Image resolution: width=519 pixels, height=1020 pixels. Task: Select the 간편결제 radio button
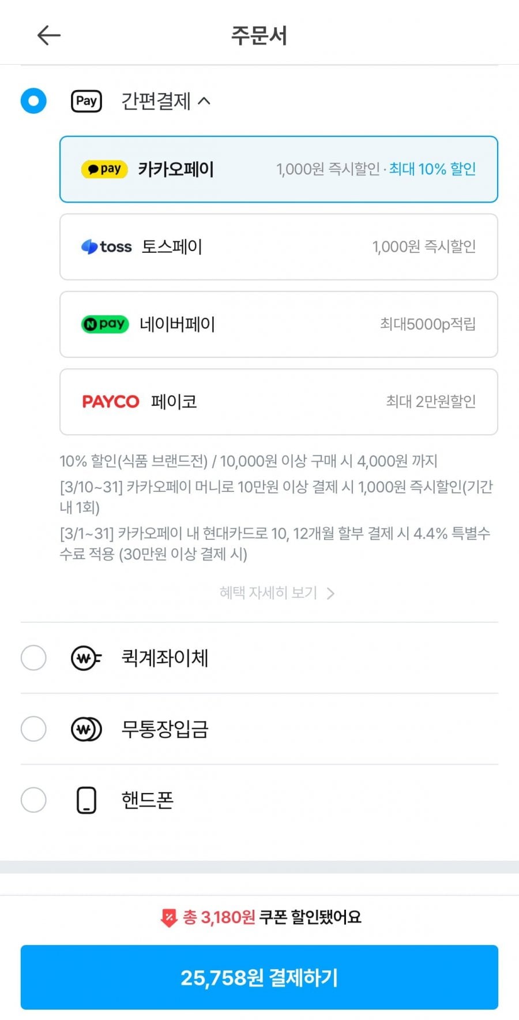(33, 101)
